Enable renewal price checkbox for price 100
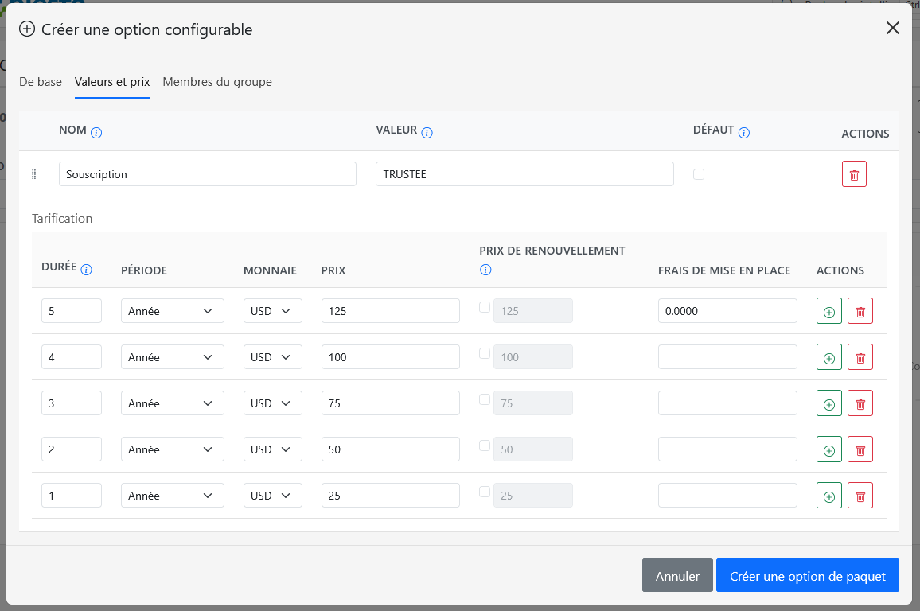Viewport: 920px width, 611px height. [x=485, y=353]
